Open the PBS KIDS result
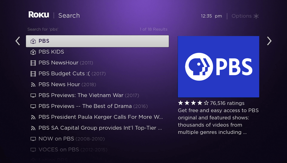287x163 pixels. tap(97, 52)
